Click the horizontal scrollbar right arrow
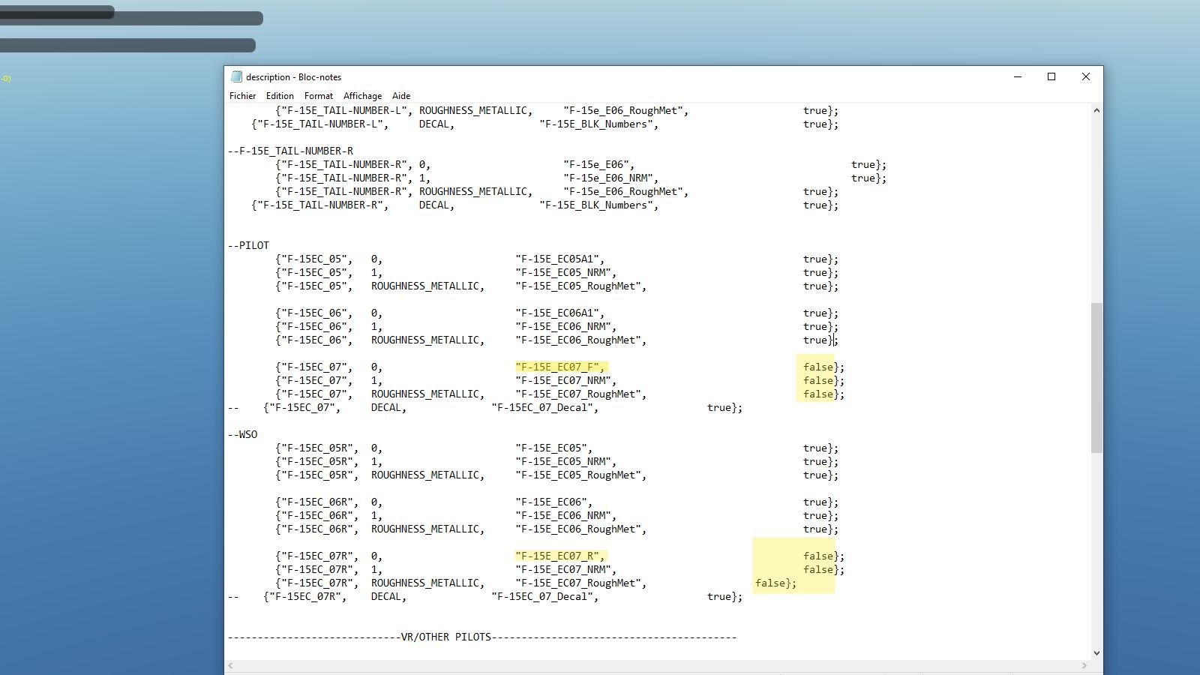 (1084, 665)
